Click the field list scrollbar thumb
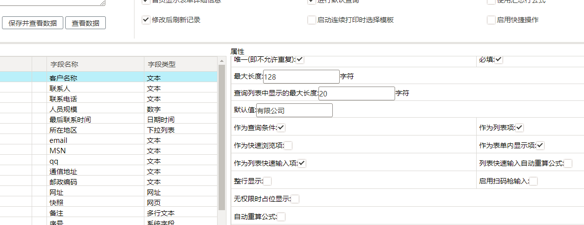The height and width of the screenshot is (225, 584). [x=222, y=138]
